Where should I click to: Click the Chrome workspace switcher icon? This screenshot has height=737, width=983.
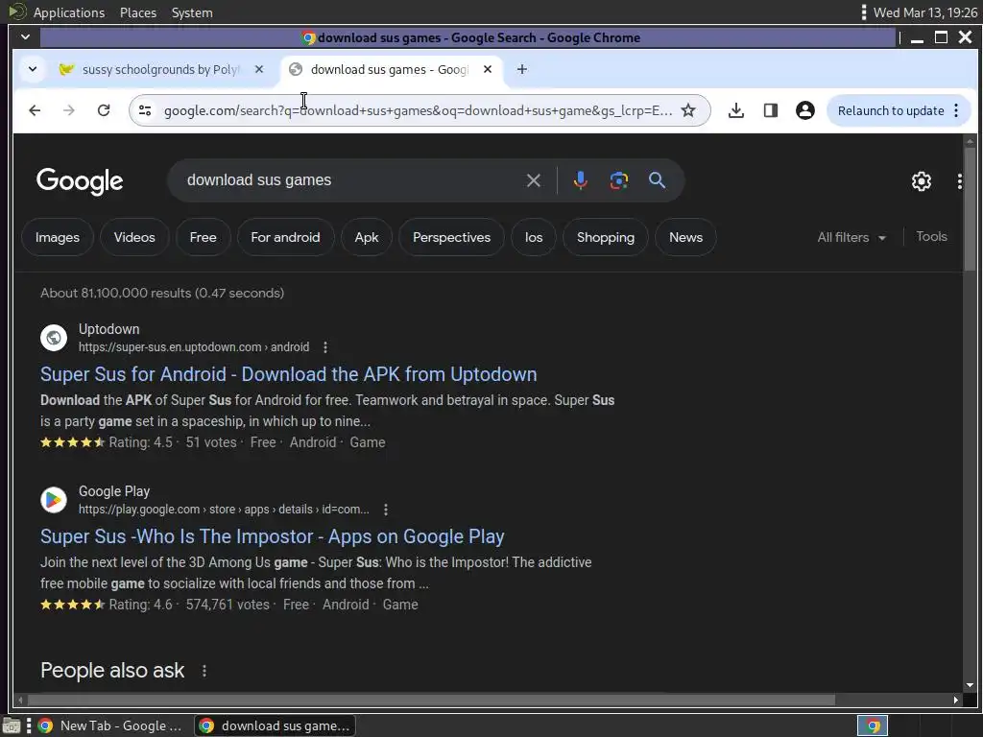click(x=872, y=726)
